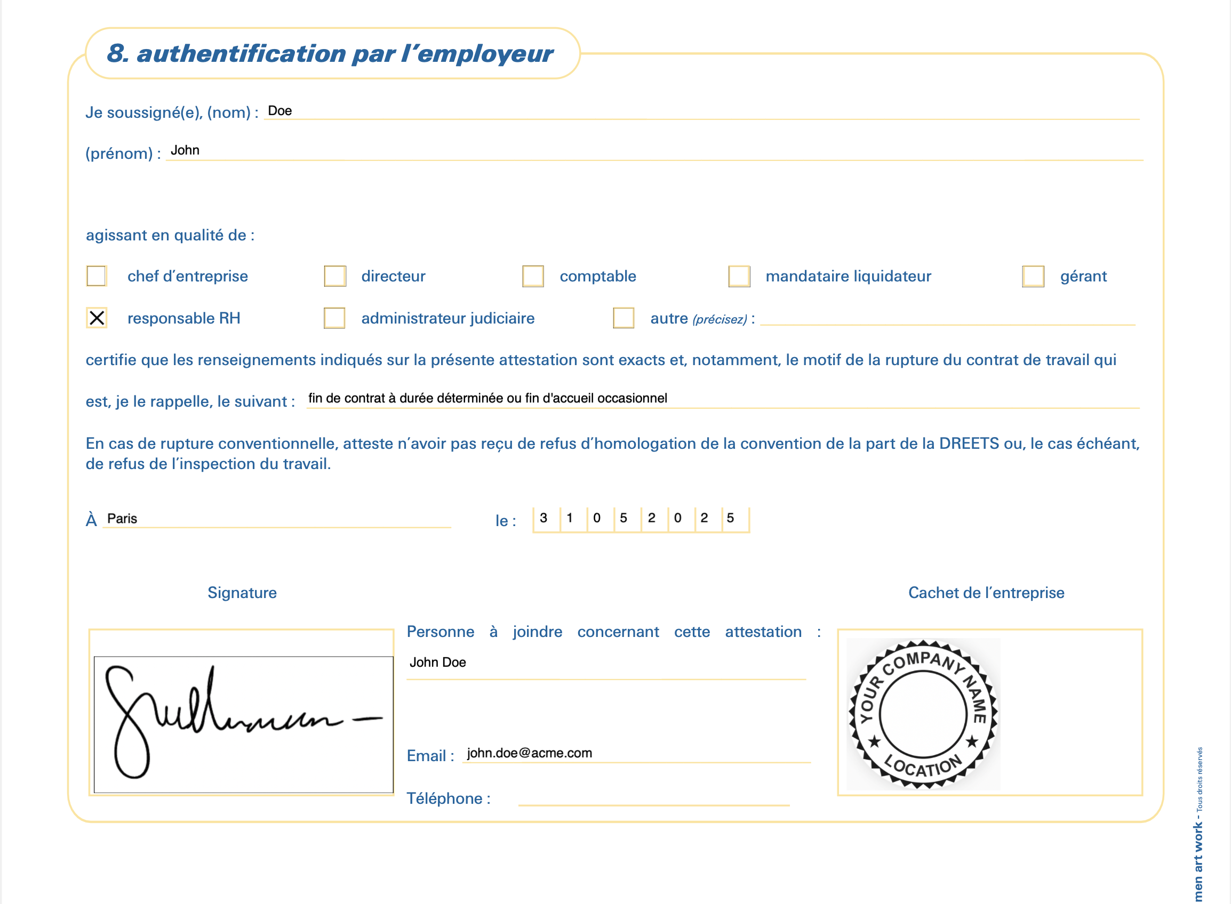This screenshot has height=904, width=1231.
Task: Click the 'certifie que les renseignements' sentence
Action: click(x=601, y=360)
